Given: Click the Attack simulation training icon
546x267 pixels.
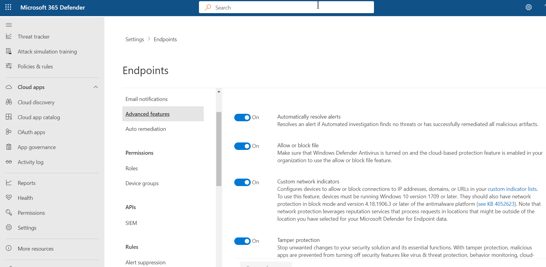Looking at the screenshot, I should [9, 51].
